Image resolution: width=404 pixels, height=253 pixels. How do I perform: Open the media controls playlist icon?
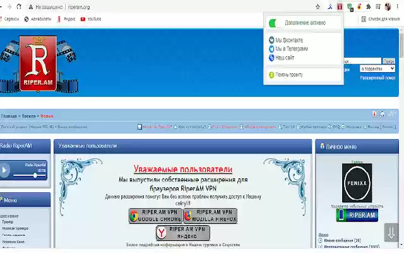pos(377,7)
